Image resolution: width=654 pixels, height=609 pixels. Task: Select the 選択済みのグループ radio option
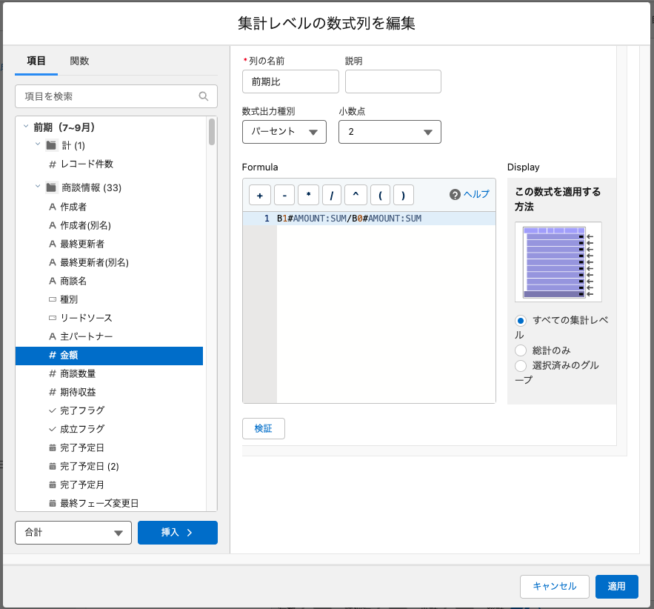pos(521,365)
